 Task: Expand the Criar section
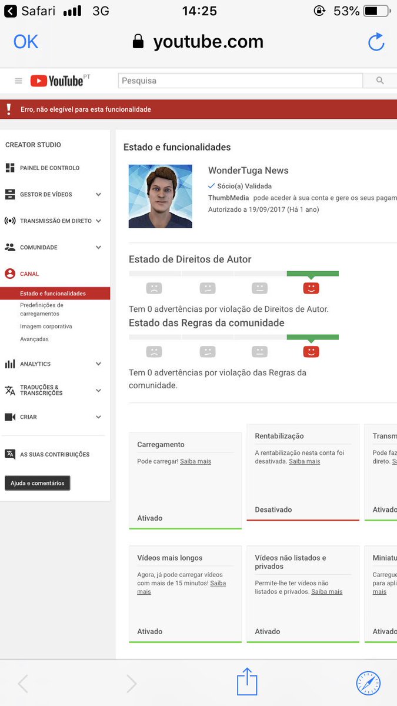click(98, 417)
